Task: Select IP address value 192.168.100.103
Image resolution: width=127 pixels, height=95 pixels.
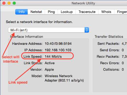Action: [58, 50]
